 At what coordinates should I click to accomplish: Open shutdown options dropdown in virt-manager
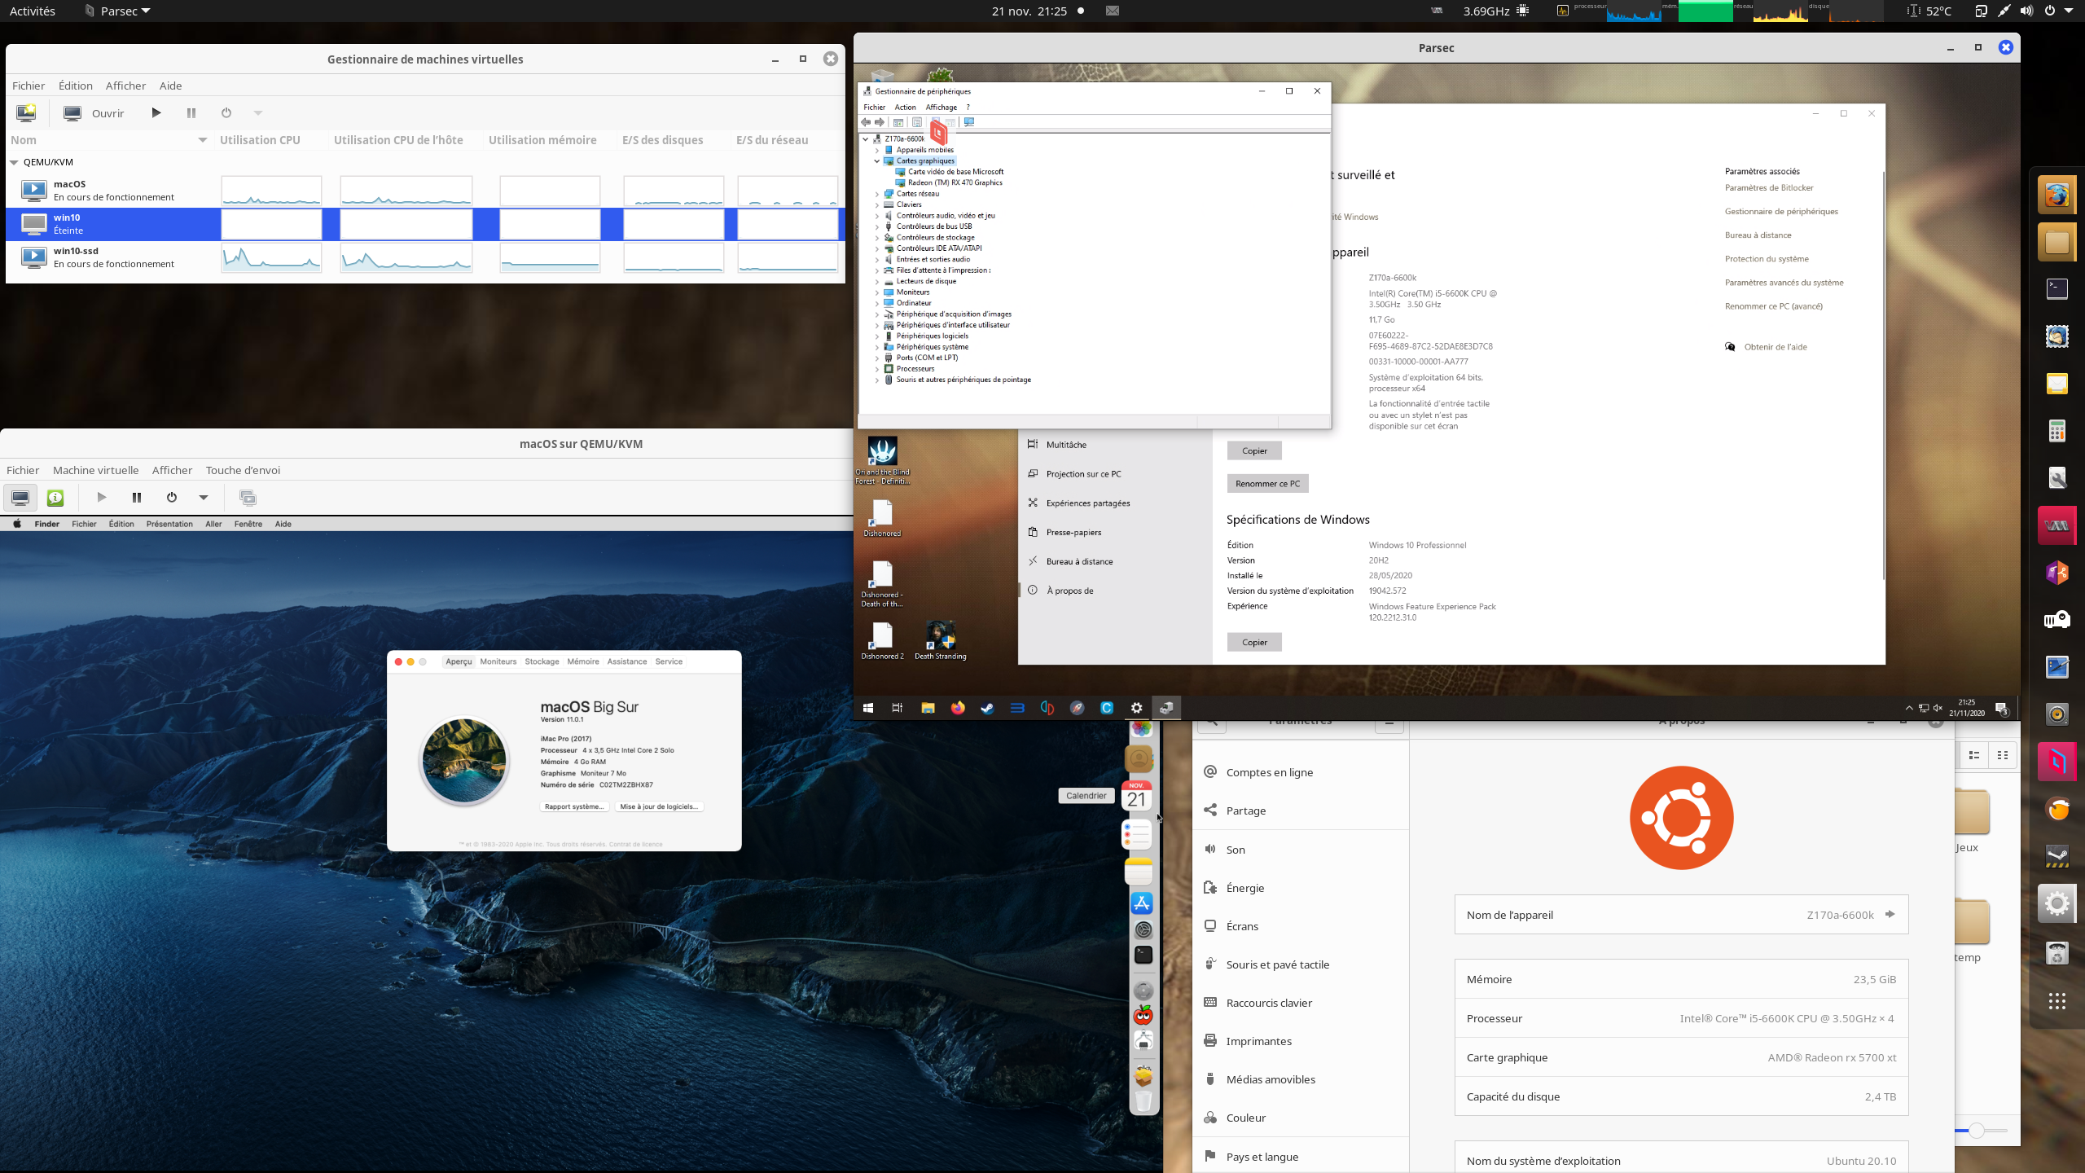[x=257, y=113]
